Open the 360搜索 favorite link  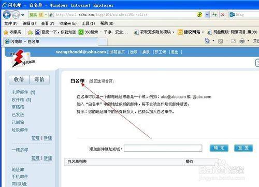click(103, 32)
